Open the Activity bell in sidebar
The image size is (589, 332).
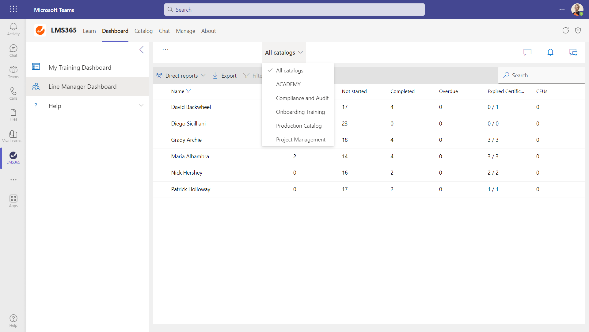click(x=13, y=29)
